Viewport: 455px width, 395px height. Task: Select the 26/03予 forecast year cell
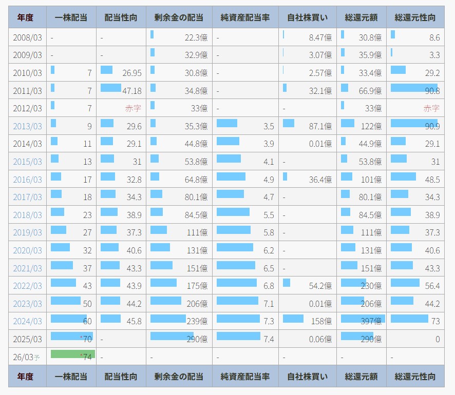(28, 357)
